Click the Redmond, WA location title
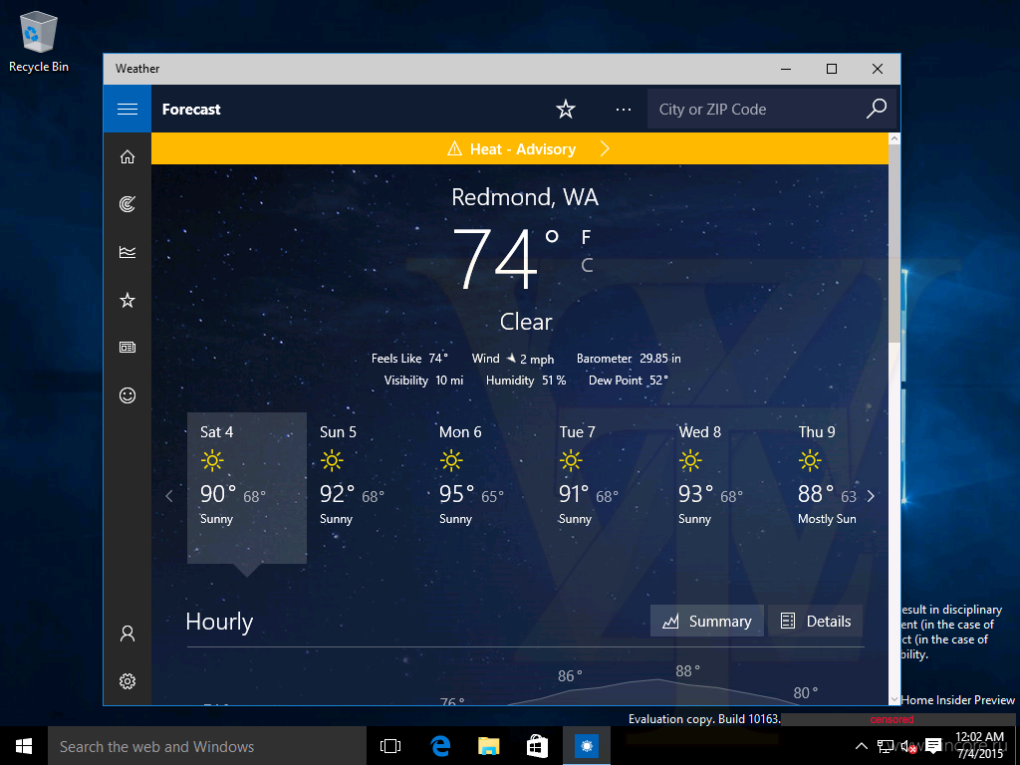Image resolution: width=1020 pixels, height=765 pixels. click(x=525, y=197)
